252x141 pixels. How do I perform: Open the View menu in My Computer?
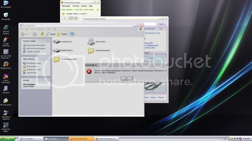(x=33, y=29)
